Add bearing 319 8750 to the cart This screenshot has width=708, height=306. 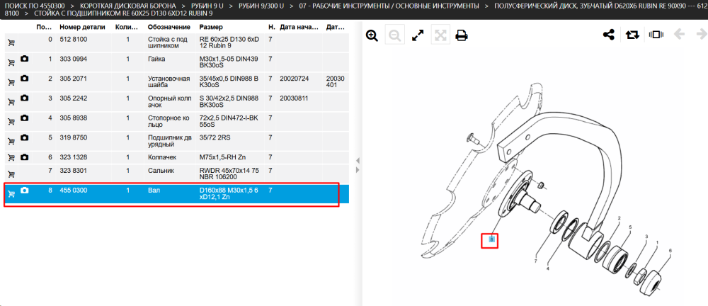point(11,141)
